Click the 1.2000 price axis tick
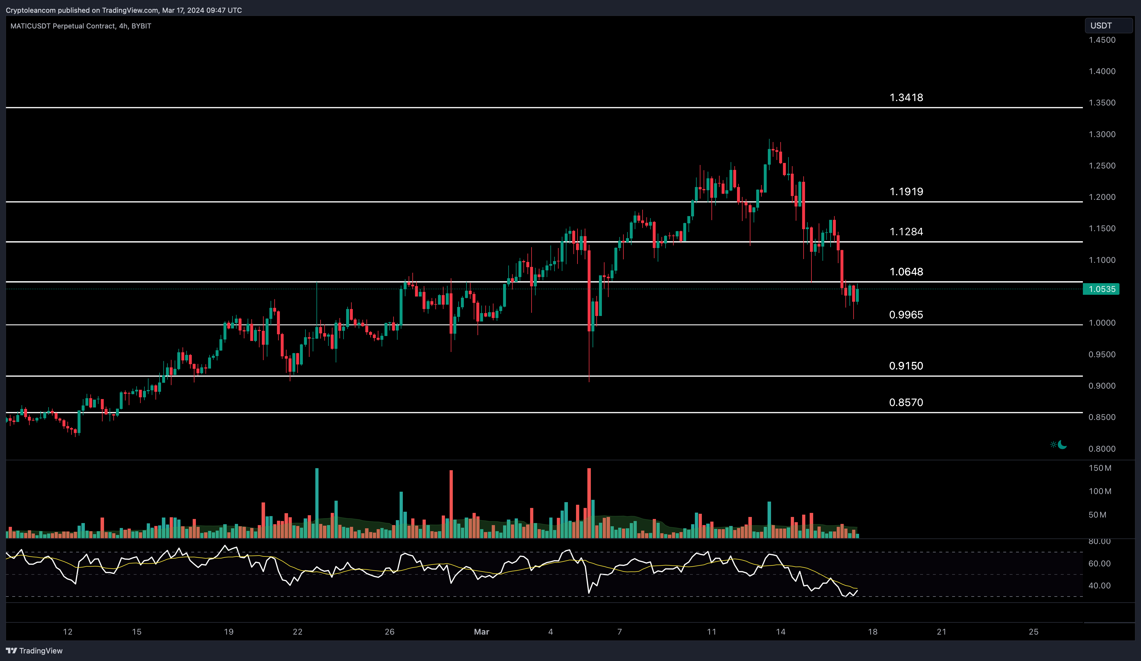This screenshot has width=1141, height=661. pyautogui.click(x=1102, y=197)
